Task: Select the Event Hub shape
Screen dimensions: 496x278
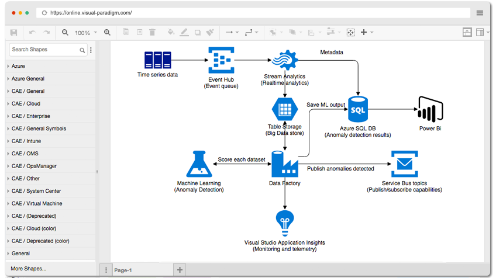Action: 221,60
